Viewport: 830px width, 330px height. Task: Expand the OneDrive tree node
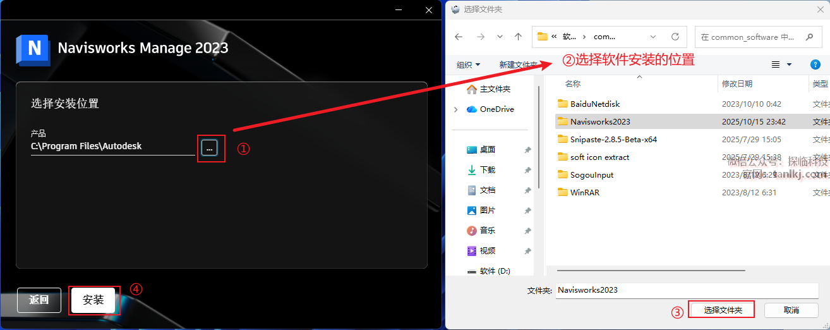point(456,109)
